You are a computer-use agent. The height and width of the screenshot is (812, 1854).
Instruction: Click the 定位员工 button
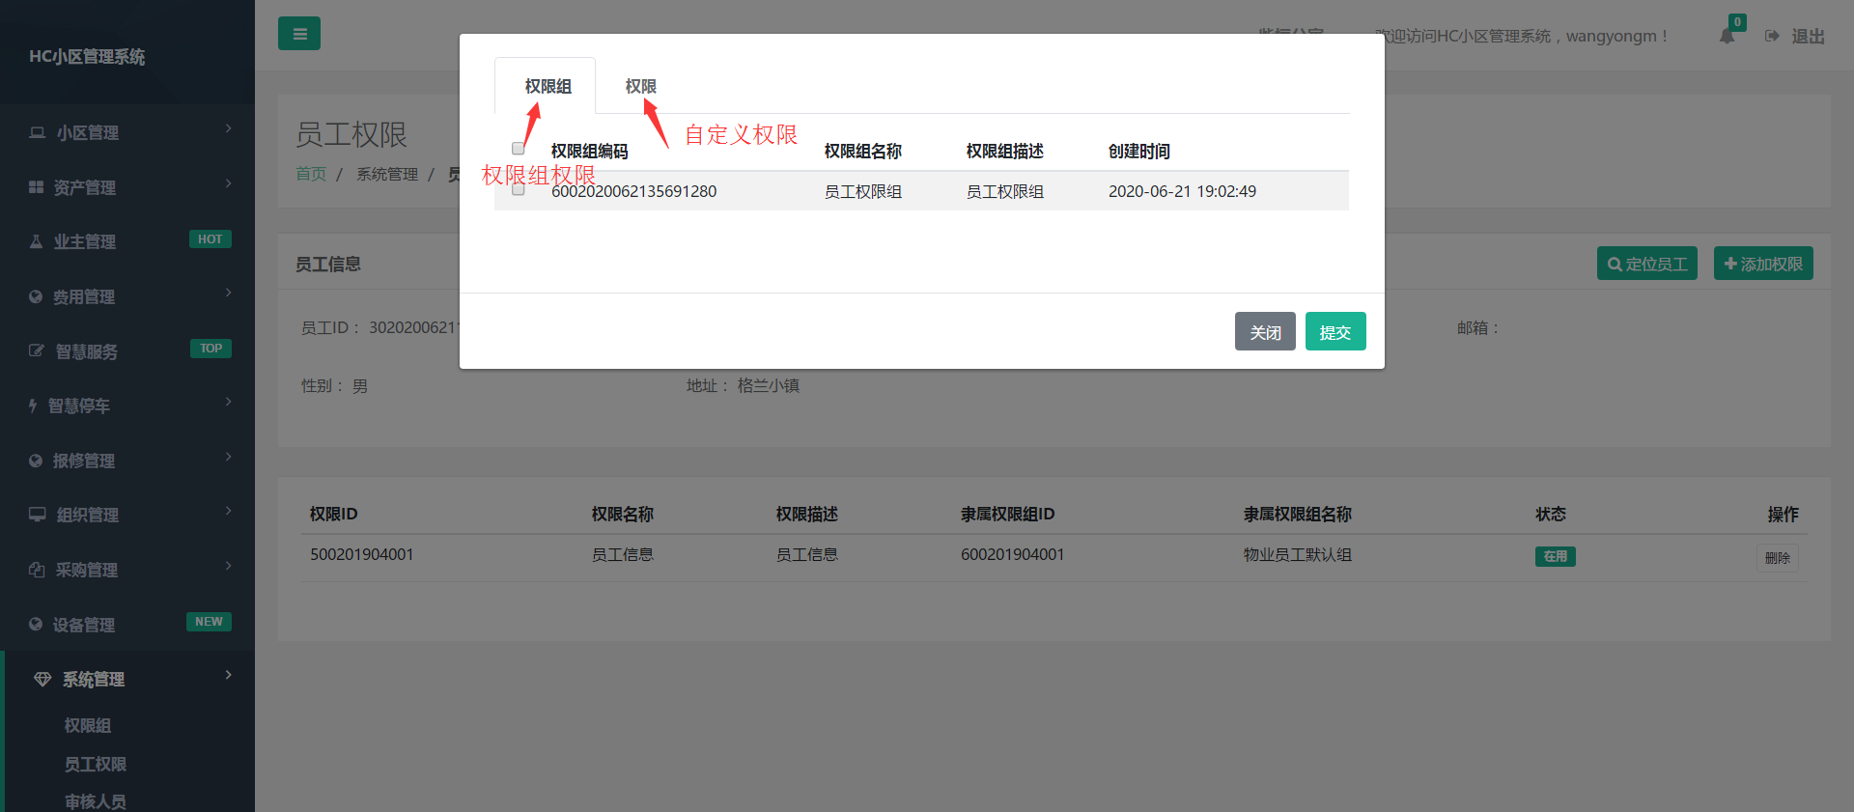pos(1647,264)
